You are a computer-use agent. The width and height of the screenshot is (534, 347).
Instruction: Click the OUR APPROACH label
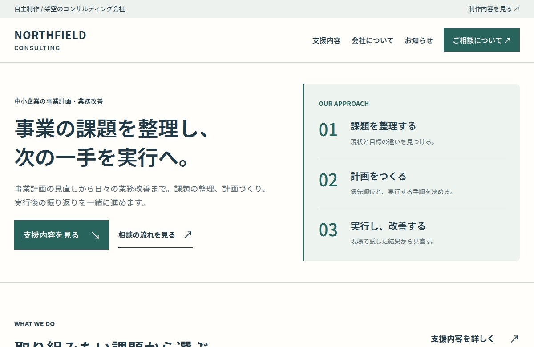tap(344, 104)
